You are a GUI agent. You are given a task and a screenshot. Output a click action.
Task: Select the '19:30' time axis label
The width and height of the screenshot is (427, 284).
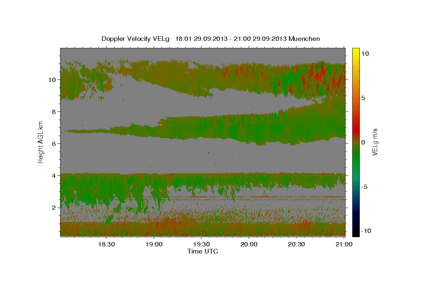point(201,245)
